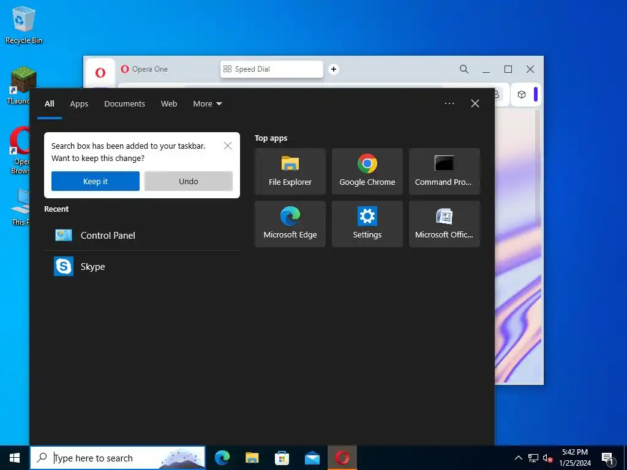The image size is (627, 470).
Task: Select the This PC desktop icon
Action: [21, 207]
